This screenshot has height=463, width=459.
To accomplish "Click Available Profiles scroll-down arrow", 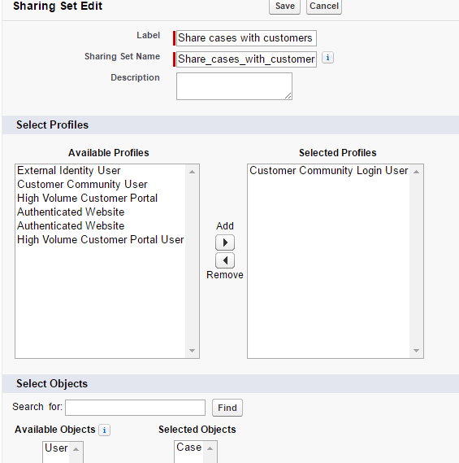I will [x=193, y=351].
